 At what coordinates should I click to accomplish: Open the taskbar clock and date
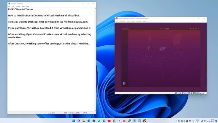pyautogui.click(x=211, y=121)
